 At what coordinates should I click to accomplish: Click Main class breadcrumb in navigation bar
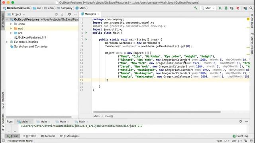80,8
